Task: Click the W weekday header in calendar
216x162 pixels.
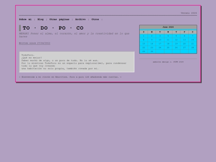Action: [168, 32]
